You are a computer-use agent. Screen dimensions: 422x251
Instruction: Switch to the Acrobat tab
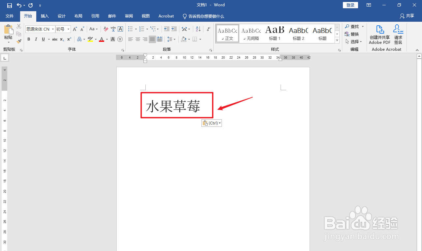166,16
